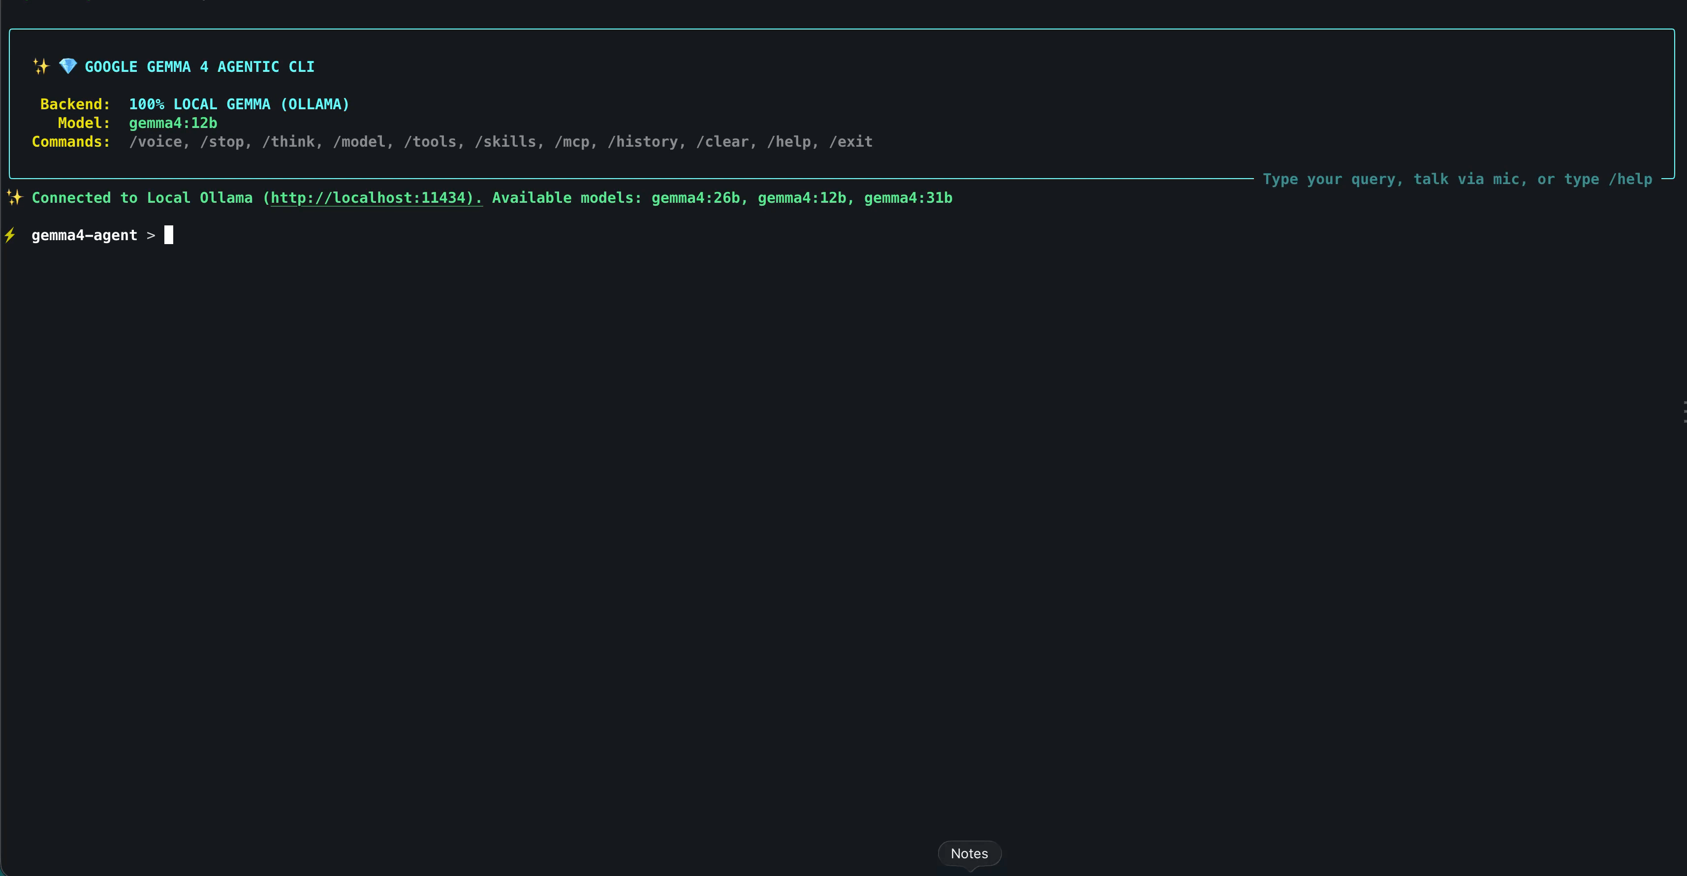Select the /think command text

288,141
